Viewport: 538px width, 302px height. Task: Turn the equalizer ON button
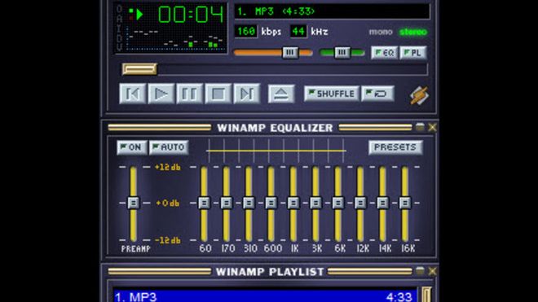point(132,147)
